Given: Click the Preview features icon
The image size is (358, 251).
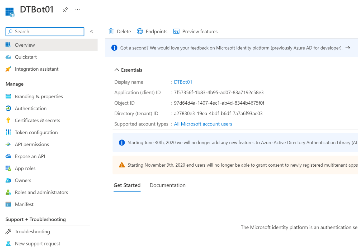Looking at the screenshot, I should click(x=176, y=31).
